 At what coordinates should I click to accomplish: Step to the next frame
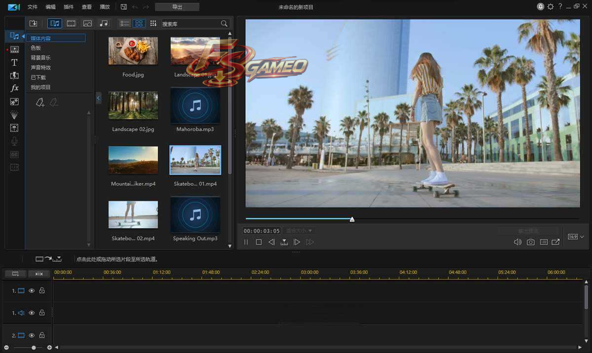coord(296,242)
